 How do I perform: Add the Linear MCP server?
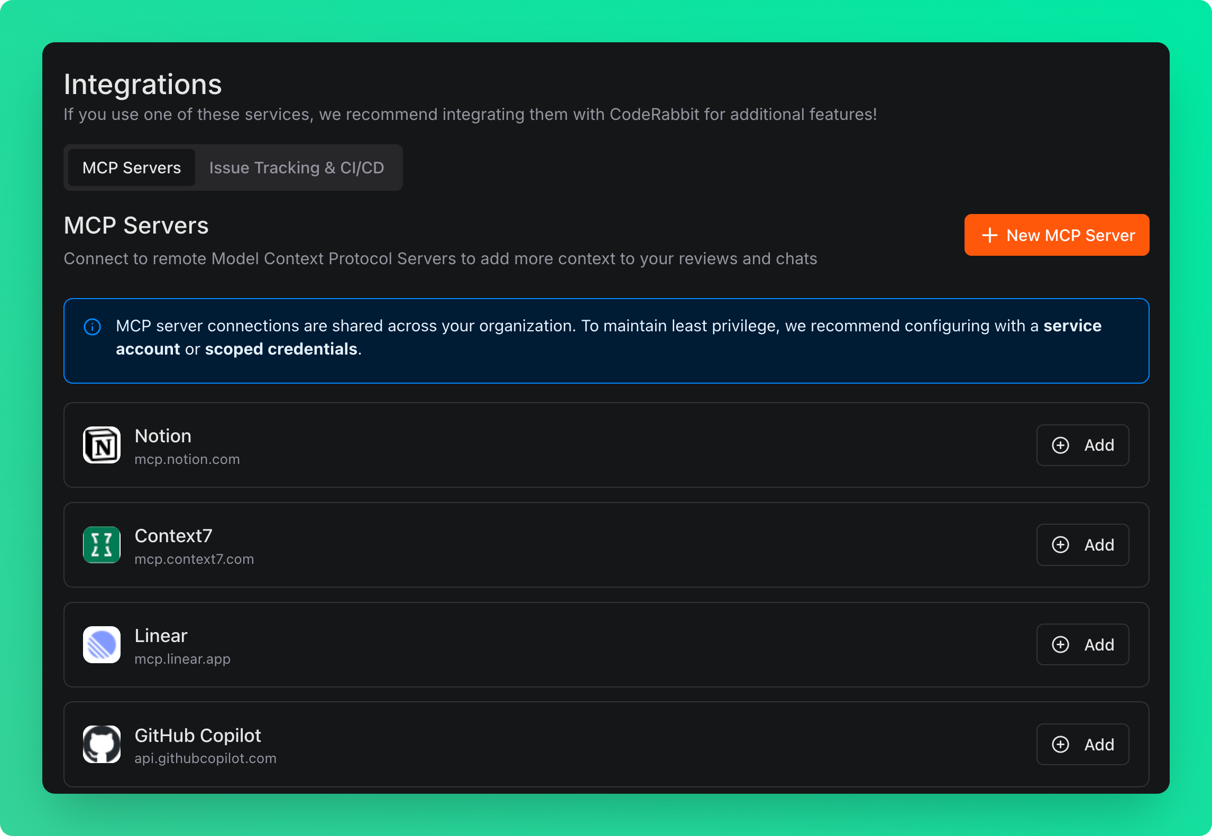[1082, 644]
